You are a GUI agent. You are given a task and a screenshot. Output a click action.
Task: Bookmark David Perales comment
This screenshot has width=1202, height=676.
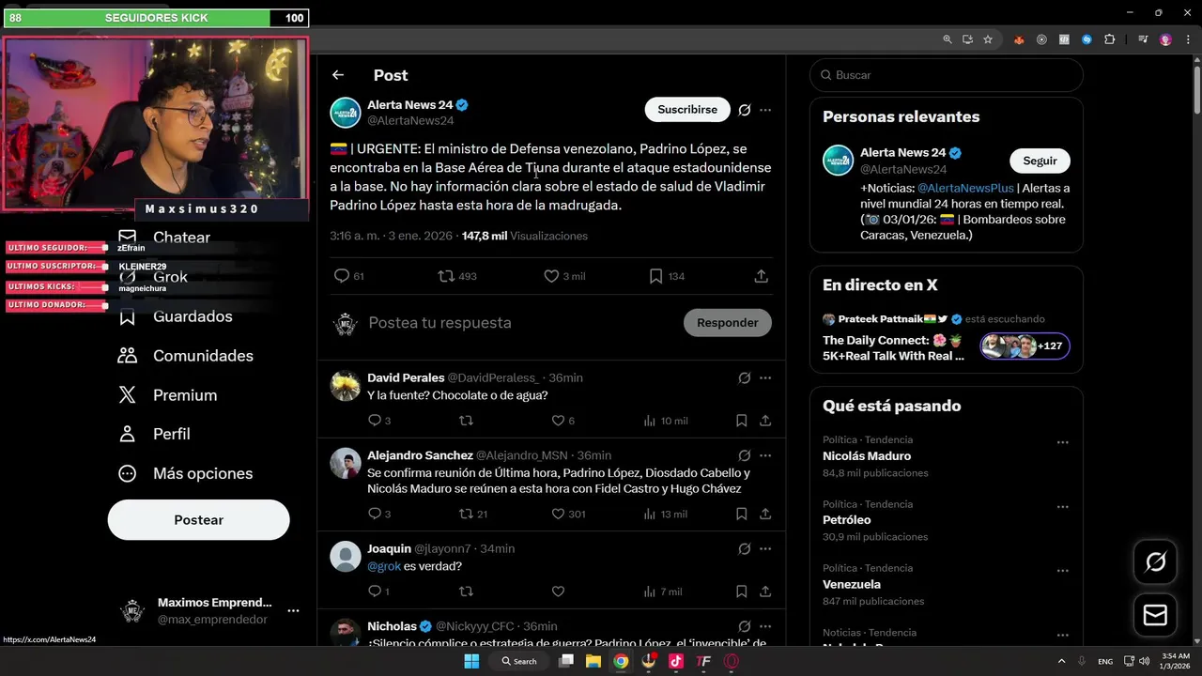(742, 421)
